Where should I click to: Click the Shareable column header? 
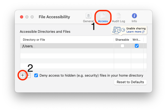122,40
